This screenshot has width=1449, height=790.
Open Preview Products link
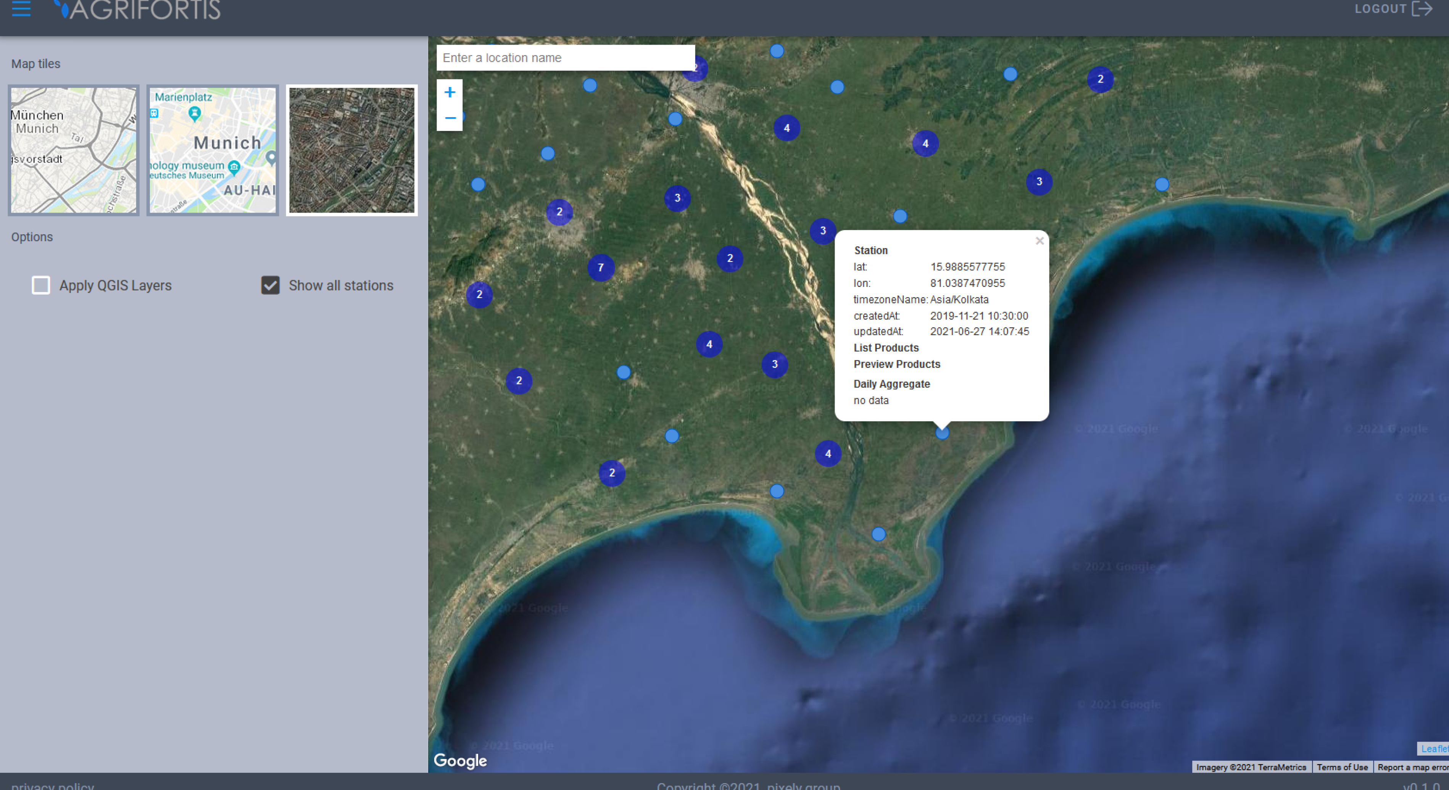897,364
